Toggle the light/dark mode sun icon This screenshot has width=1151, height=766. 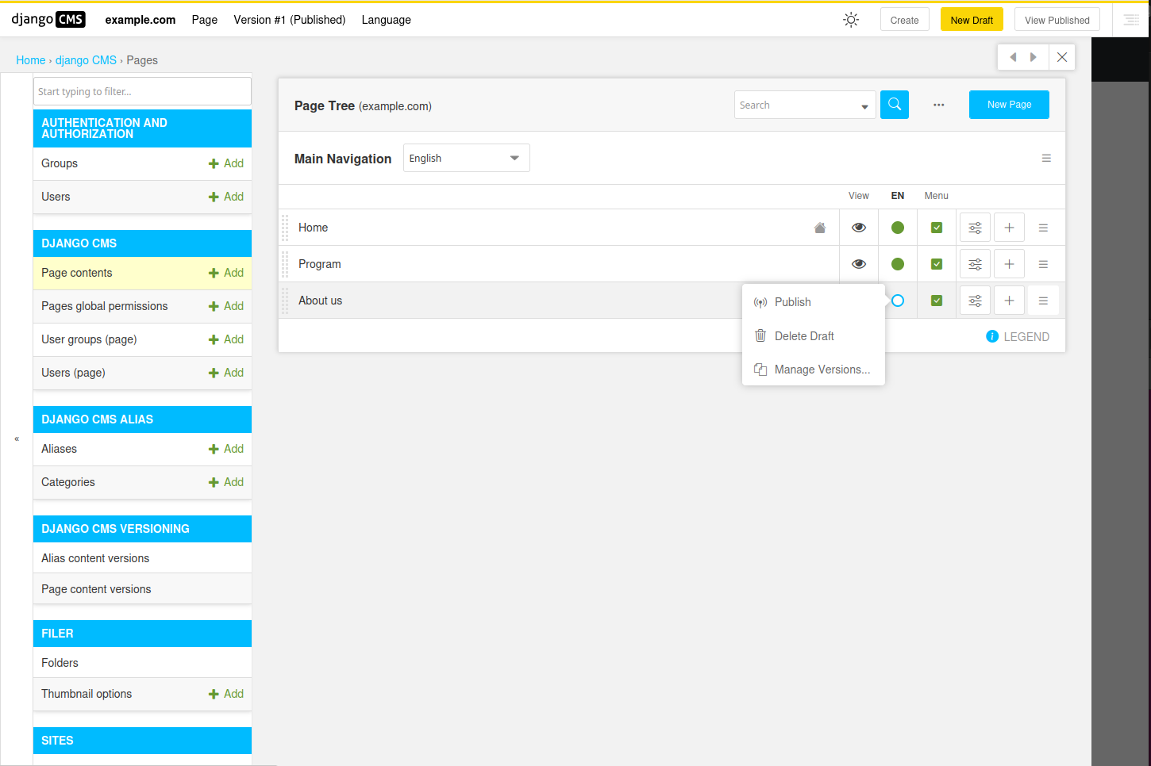pyautogui.click(x=851, y=20)
